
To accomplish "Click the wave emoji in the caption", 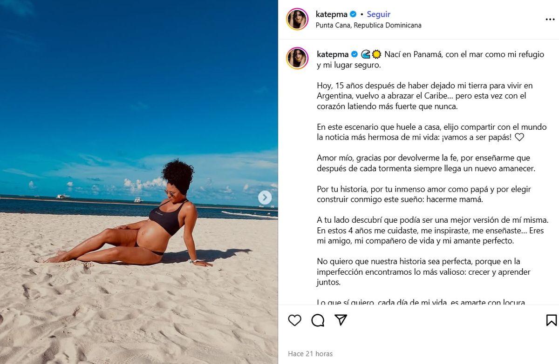I will [x=366, y=54].
